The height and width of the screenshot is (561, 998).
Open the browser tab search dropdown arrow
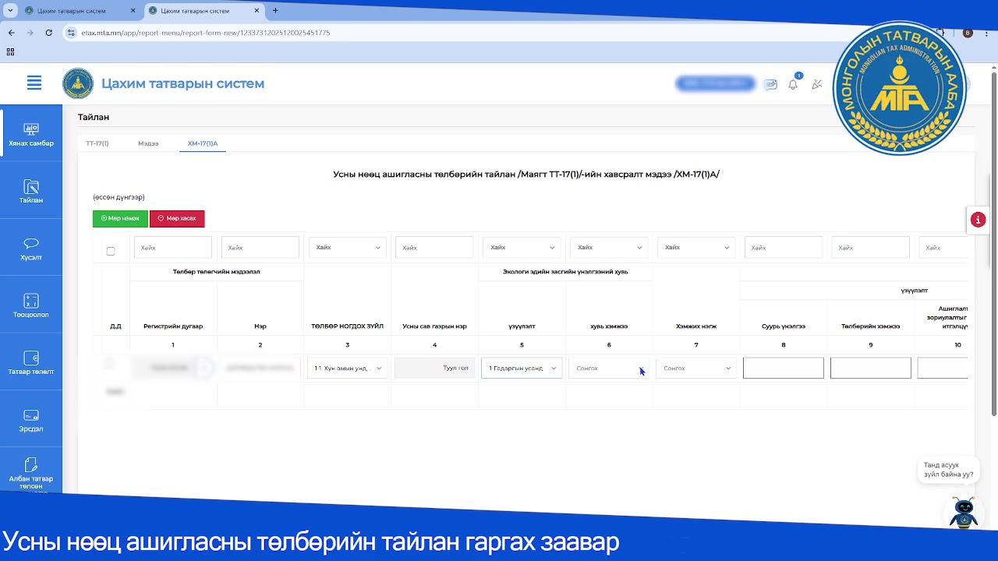tap(10, 11)
